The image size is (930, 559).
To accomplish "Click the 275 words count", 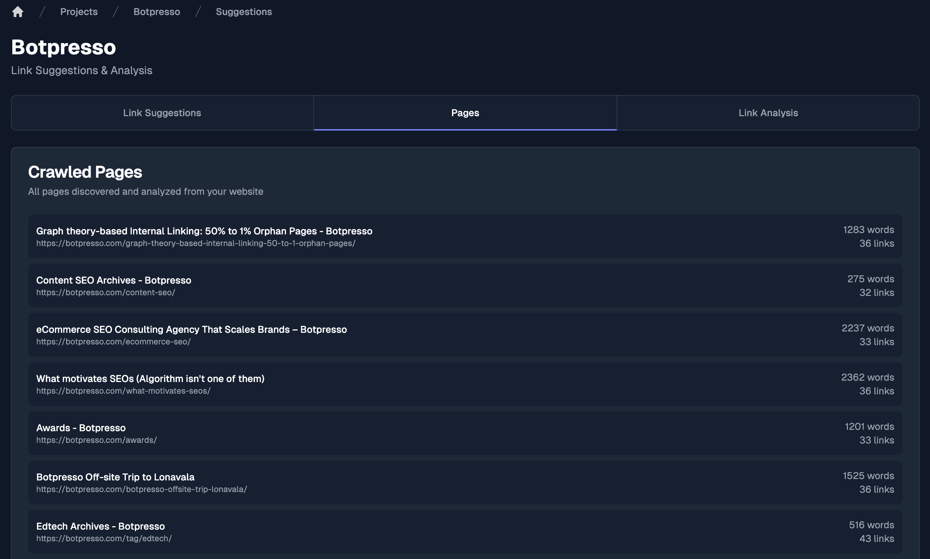I will [870, 279].
